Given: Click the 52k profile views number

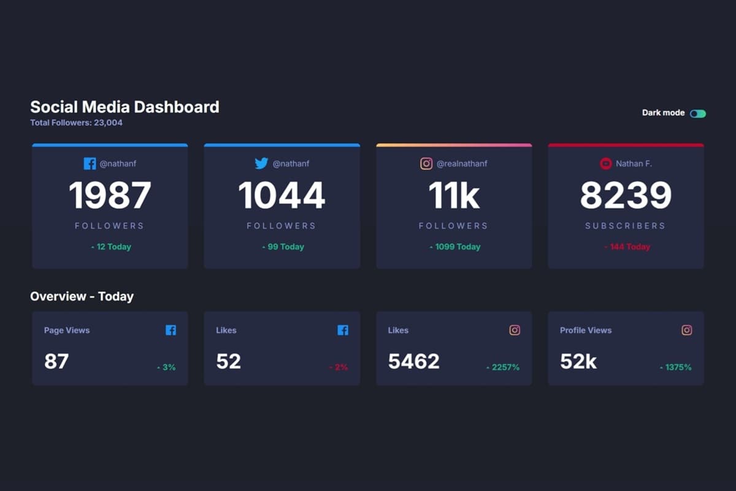Looking at the screenshot, I should [578, 361].
